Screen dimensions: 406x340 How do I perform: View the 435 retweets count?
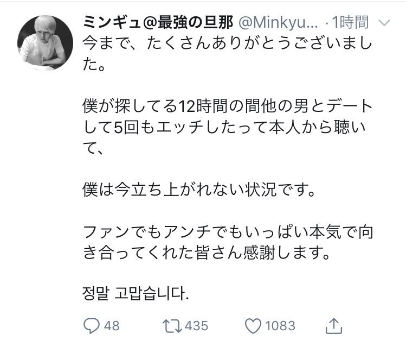[196, 325]
